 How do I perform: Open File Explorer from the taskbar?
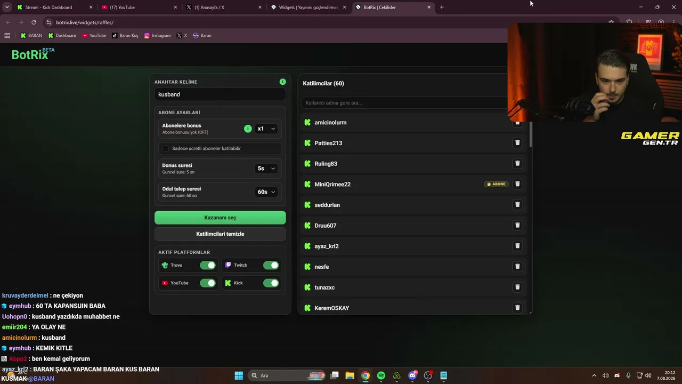(x=350, y=375)
